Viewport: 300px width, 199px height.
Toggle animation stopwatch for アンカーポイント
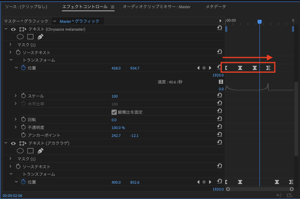point(23,135)
